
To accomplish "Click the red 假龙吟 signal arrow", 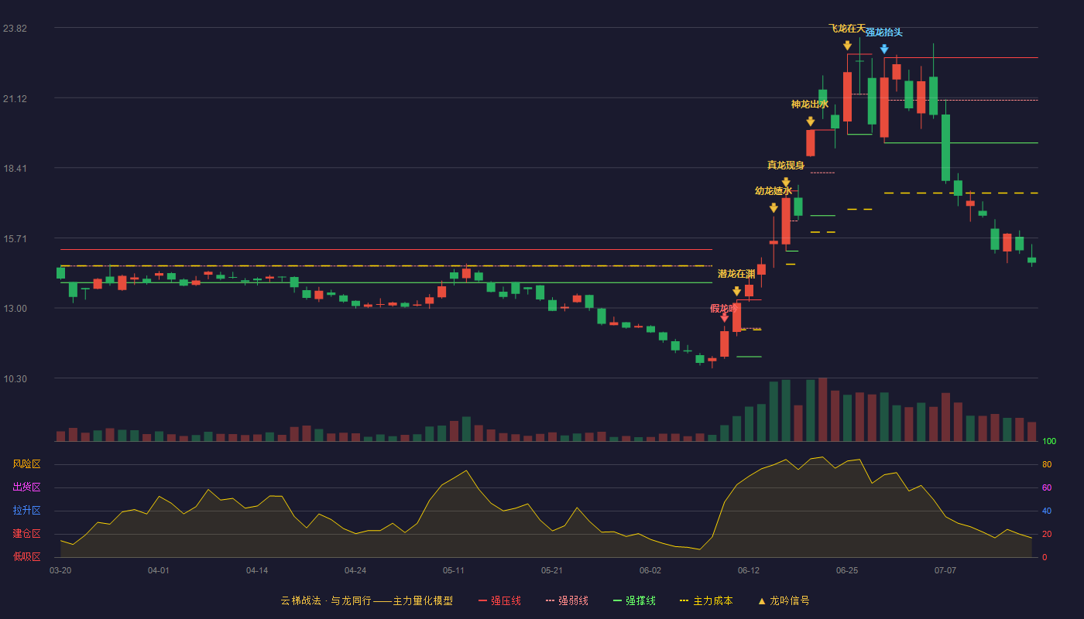I will 724,318.
